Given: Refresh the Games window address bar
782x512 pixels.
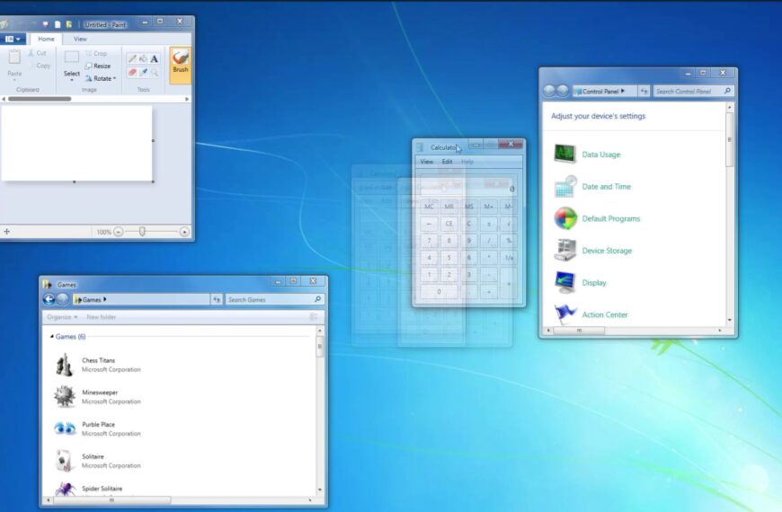Looking at the screenshot, I should [217, 299].
